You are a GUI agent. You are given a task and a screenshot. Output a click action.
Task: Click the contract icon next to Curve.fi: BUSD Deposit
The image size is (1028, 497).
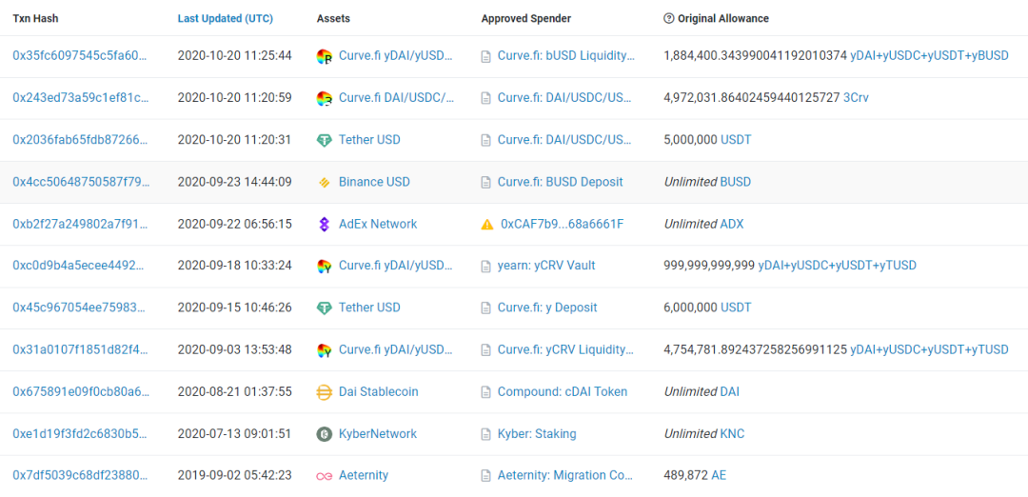(x=486, y=182)
